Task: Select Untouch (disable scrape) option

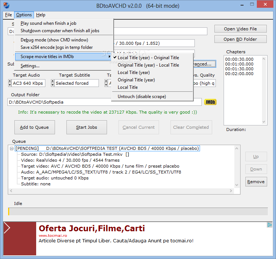Action: [152, 97]
